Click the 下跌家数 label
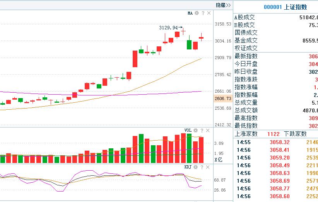Screen dimensions: 318x202 (295, 134)
